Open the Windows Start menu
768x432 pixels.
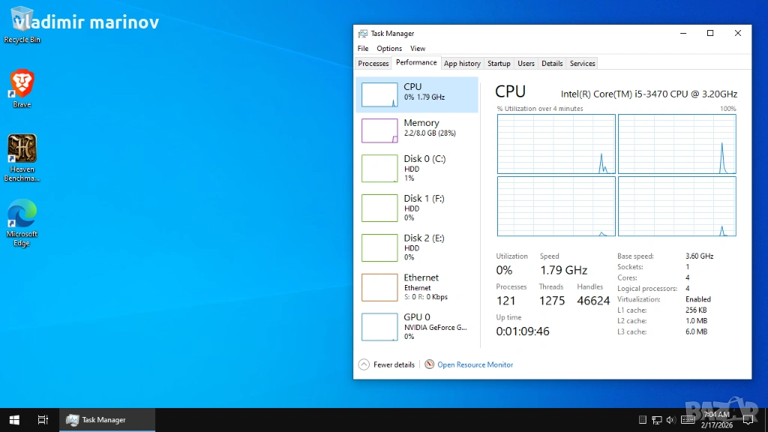pyautogui.click(x=13, y=420)
